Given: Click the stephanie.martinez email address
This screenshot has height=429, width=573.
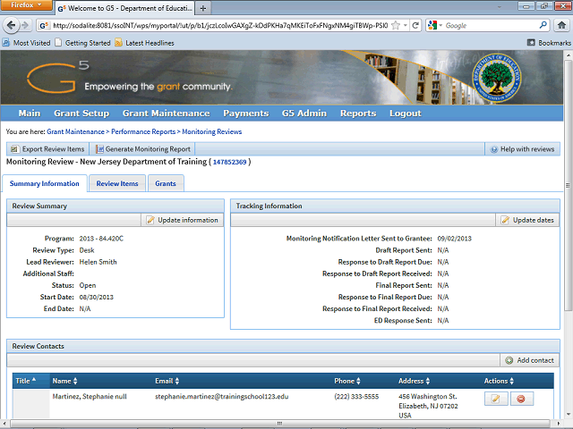Looking at the screenshot, I should click(x=221, y=397).
